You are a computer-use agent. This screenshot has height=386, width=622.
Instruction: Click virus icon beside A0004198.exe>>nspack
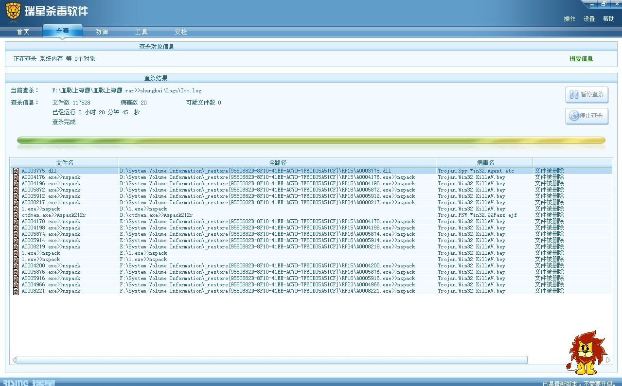coord(16,228)
